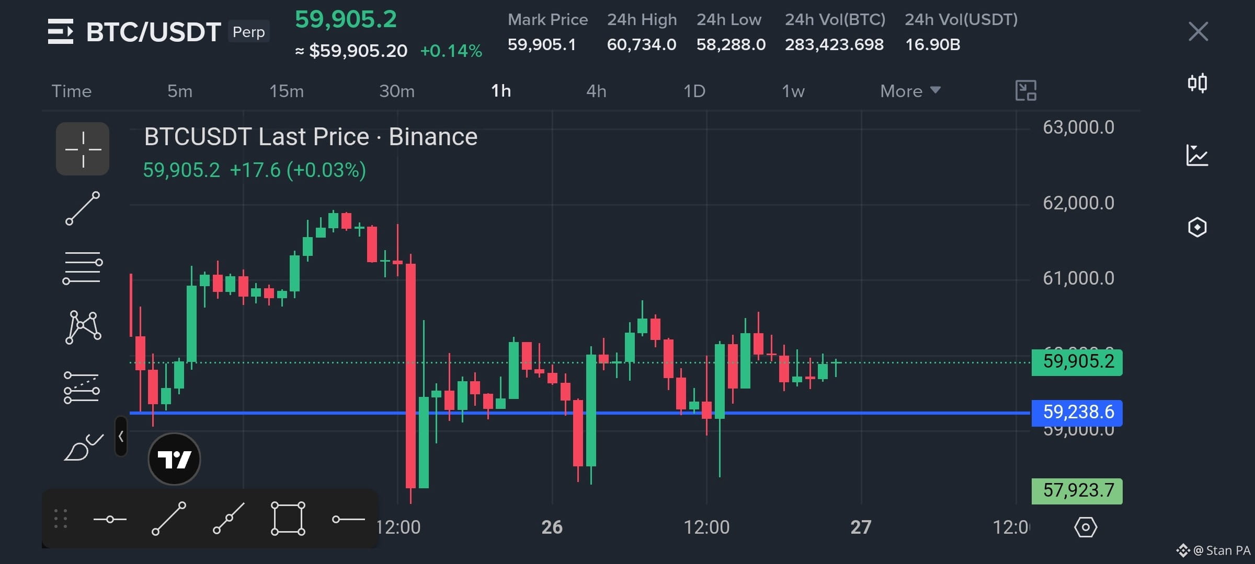This screenshot has width=1255, height=564.
Task: Open the Fibonacci retracement tool
Action: pos(83,268)
